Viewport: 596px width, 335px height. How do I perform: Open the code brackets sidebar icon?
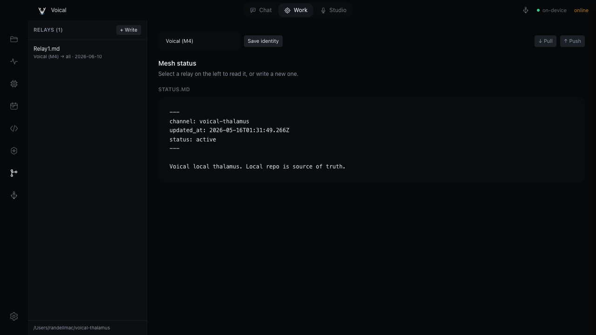click(14, 128)
